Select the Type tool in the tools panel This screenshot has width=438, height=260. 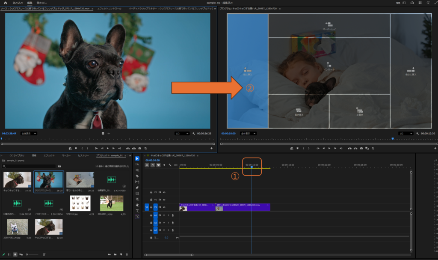[137, 211]
